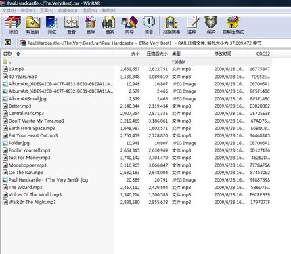Sort files by the 类型 column header

[176, 54]
